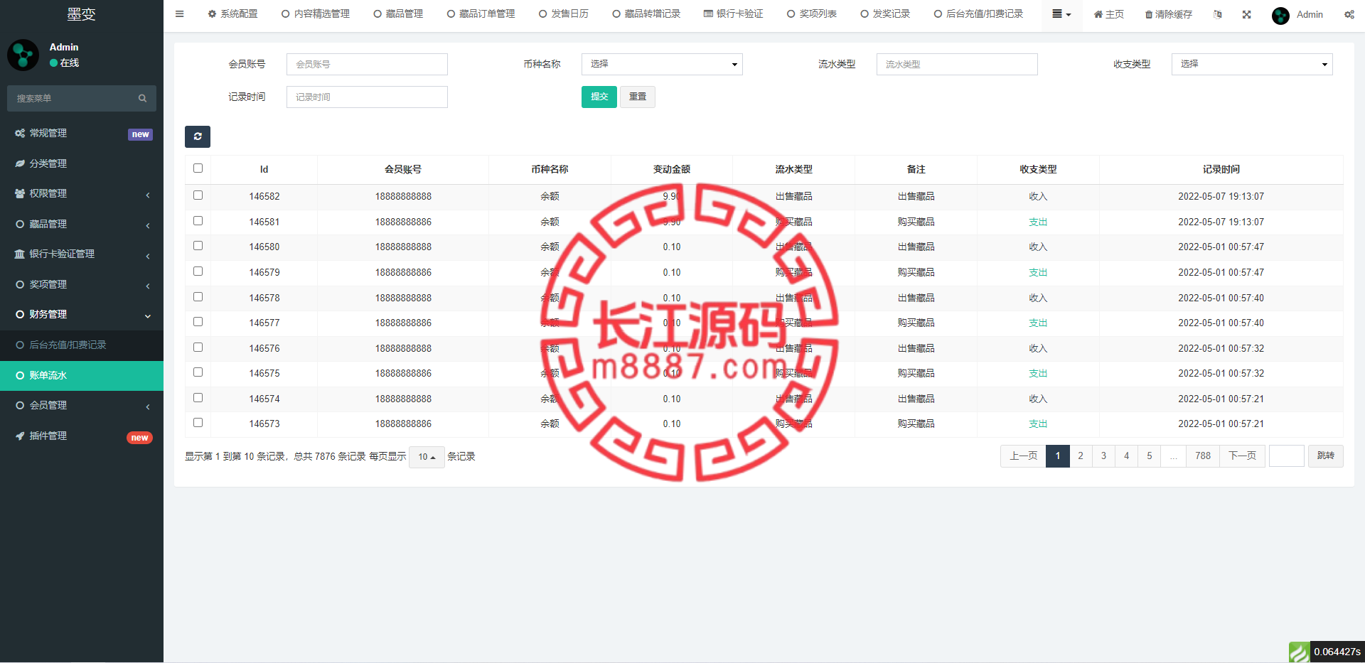Click the Admin avatar in top bar
This screenshot has width=1365, height=663.
pyautogui.click(x=1280, y=15)
